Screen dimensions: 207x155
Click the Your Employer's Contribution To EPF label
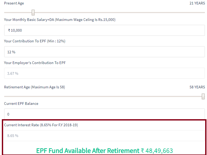[35, 63]
